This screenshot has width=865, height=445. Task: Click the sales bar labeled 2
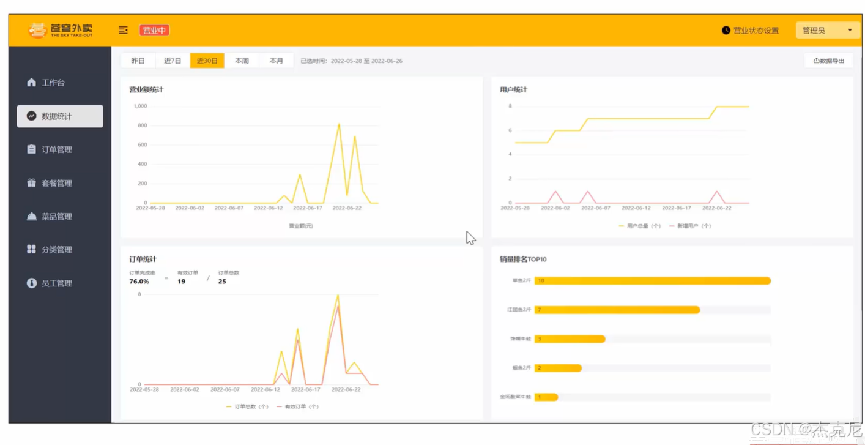coord(558,368)
